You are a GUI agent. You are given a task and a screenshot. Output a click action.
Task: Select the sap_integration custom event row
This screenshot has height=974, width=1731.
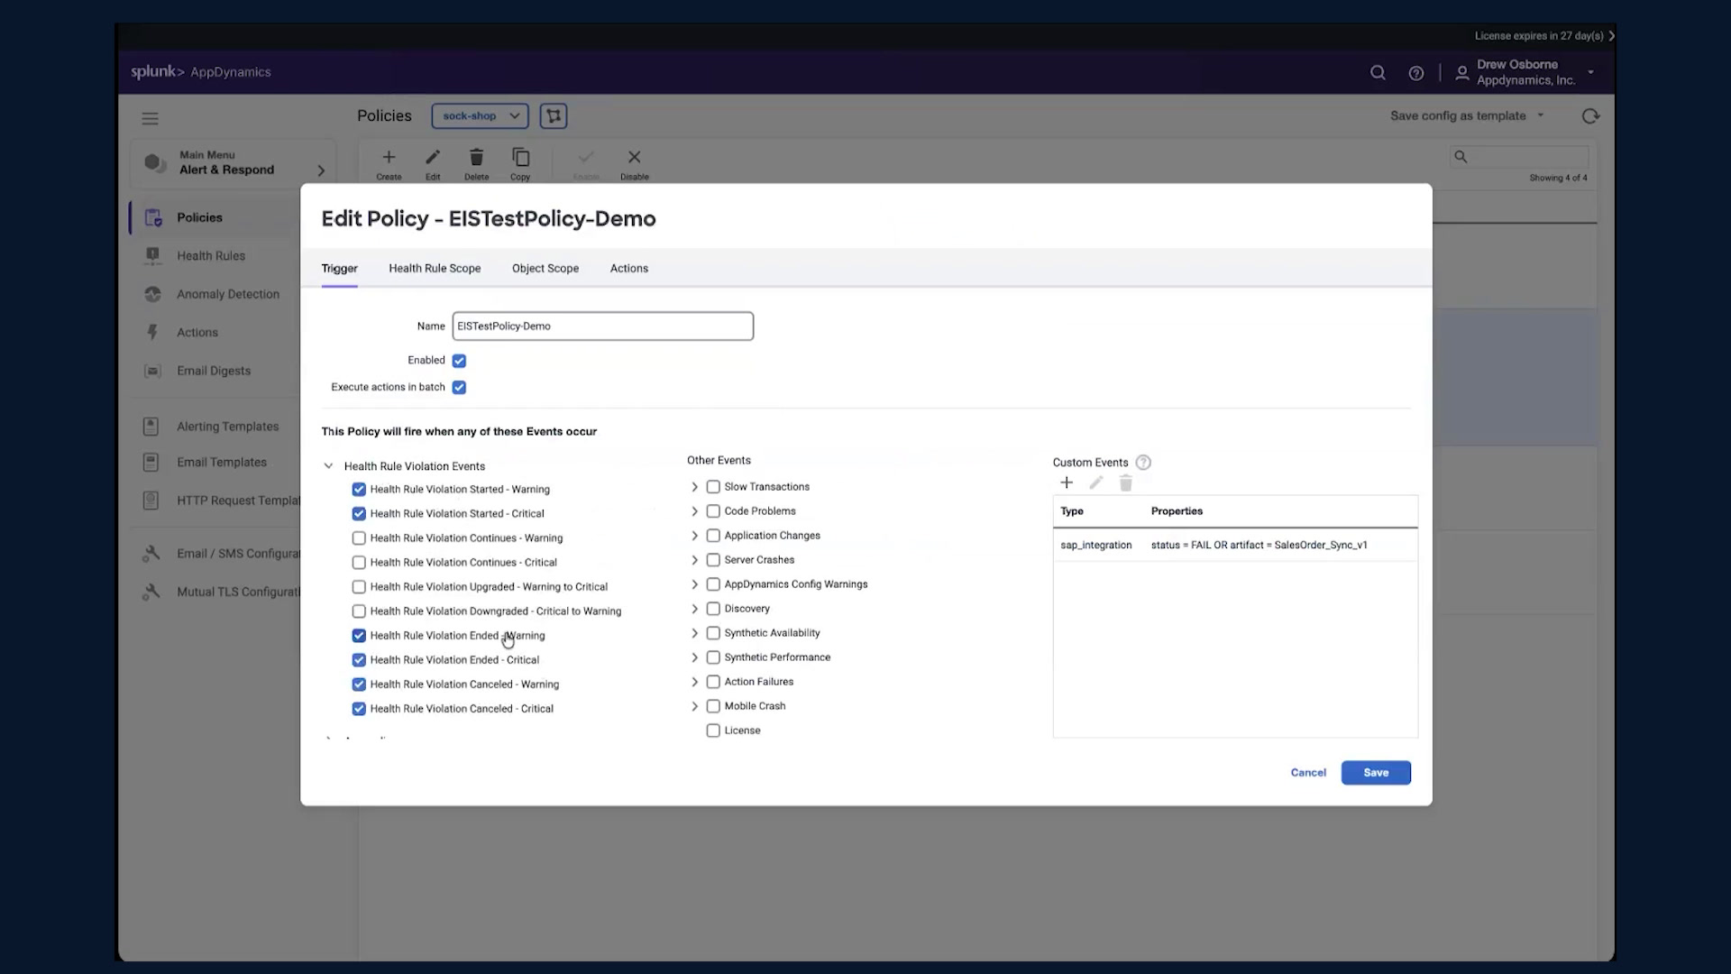(1235, 545)
